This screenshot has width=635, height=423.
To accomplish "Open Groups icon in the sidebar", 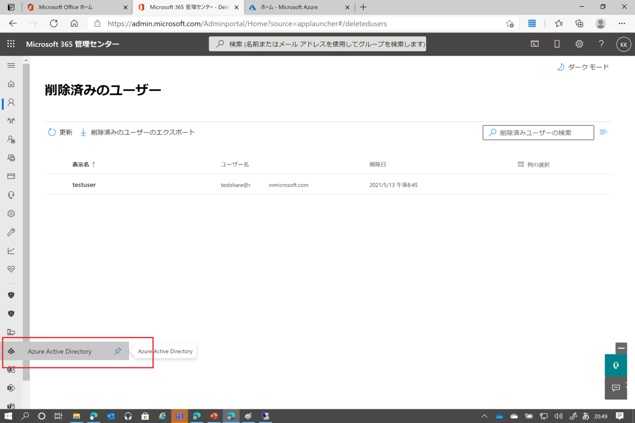I will click(x=11, y=121).
